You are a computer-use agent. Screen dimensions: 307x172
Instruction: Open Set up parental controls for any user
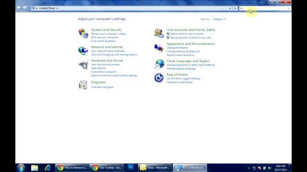pyautogui.click(x=190, y=38)
